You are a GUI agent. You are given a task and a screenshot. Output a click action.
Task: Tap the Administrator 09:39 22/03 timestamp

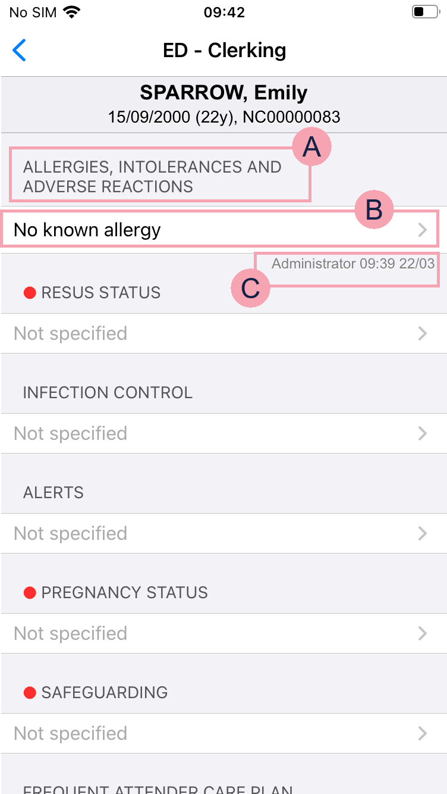click(353, 264)
